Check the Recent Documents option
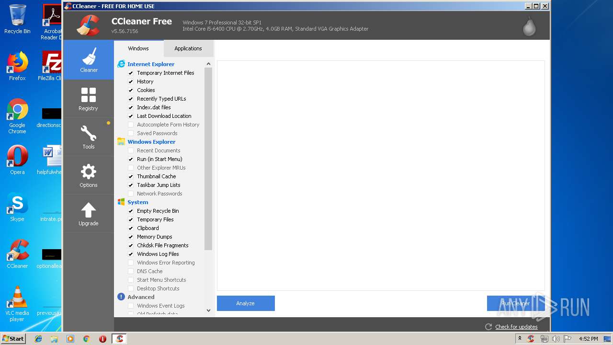Image resolution: width=613 pixels, height=345 pixels. pos(131,150)
